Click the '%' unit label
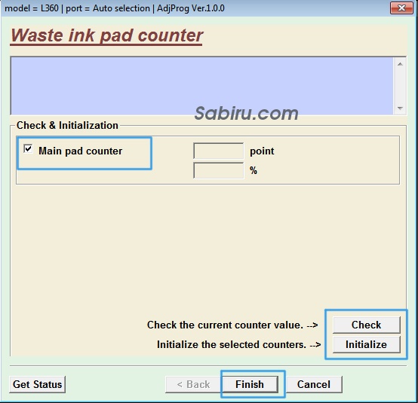Screen dimensions: 418x403 click(x=254, y=170)
